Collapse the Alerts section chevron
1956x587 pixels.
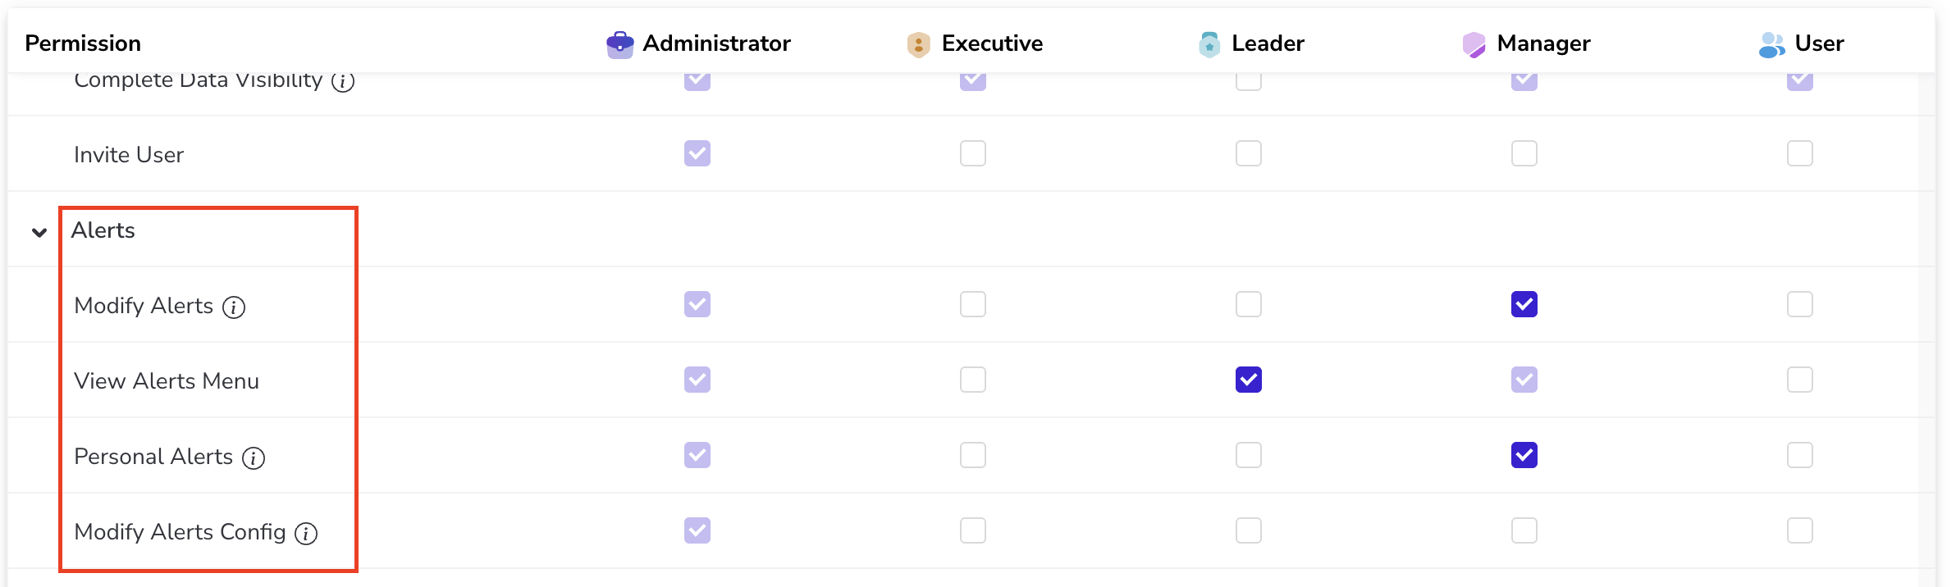[39, 232]
